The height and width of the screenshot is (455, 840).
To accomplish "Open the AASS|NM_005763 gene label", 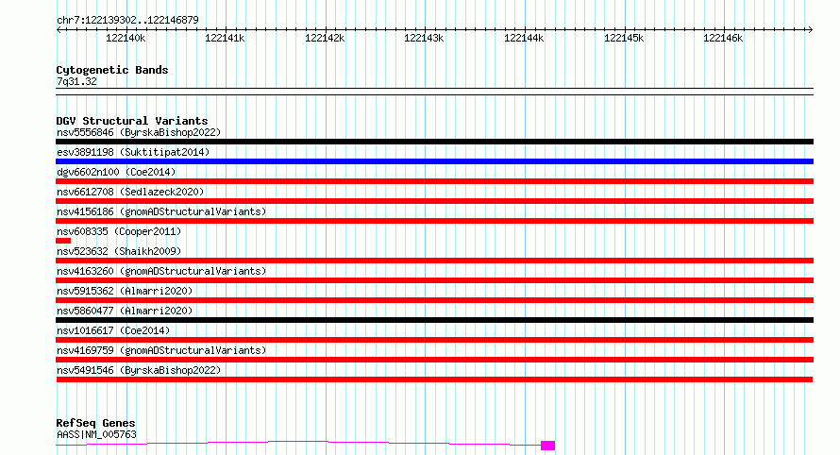I will (x=96, y=434).
